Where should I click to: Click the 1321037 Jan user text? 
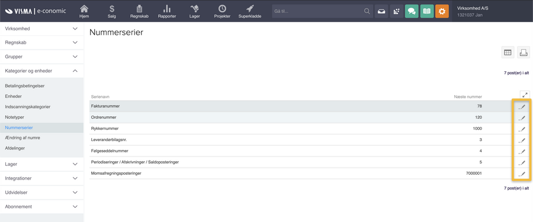[x=470, y=15]
